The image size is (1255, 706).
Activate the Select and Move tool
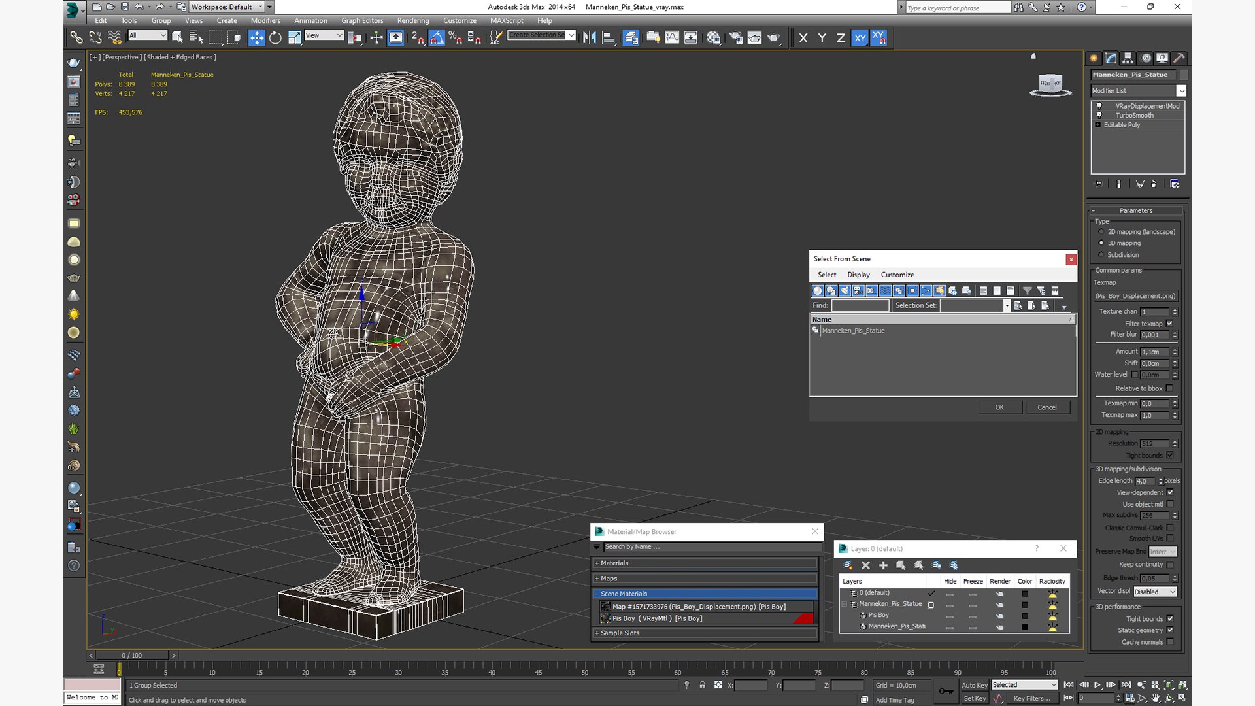(x=257, y=38)
